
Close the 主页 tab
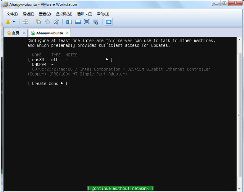24,33
